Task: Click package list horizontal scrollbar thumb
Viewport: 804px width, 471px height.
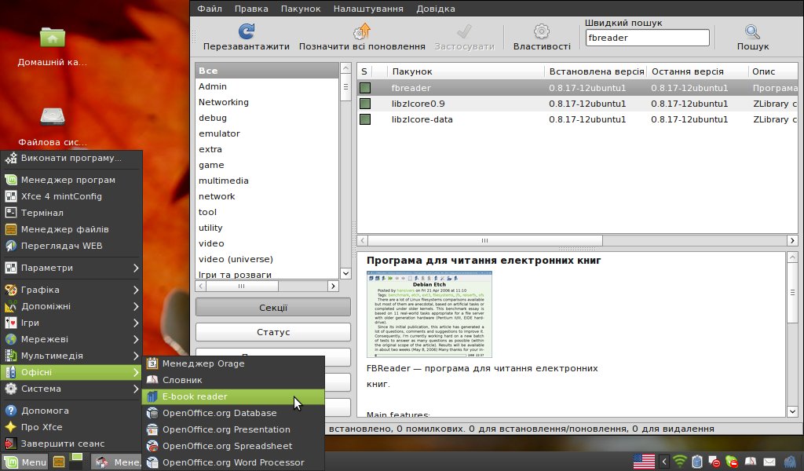Action: click(485, 240)
